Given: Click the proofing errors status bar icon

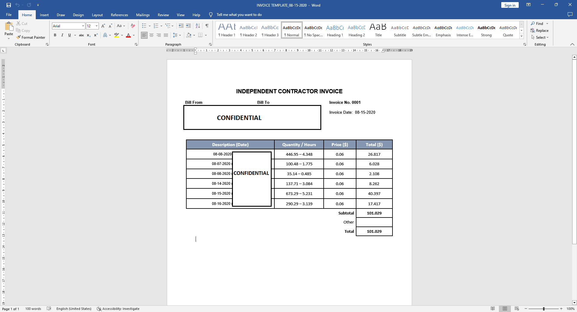Looking at the screenshot, I should pyautogui.click(x=49, y=309).
